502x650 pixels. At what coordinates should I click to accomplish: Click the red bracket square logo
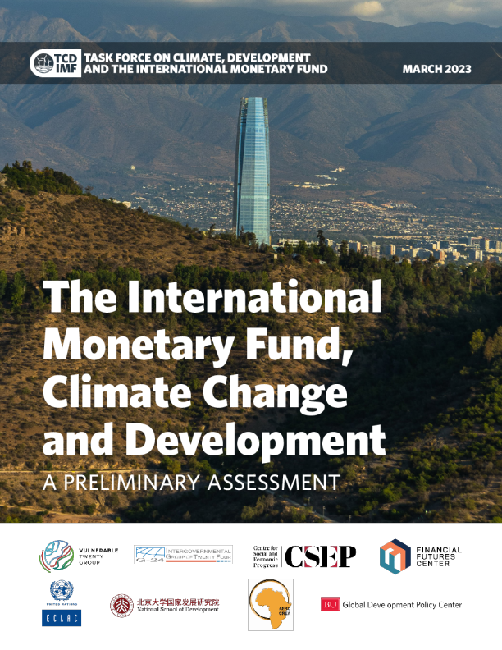point(321,556)
